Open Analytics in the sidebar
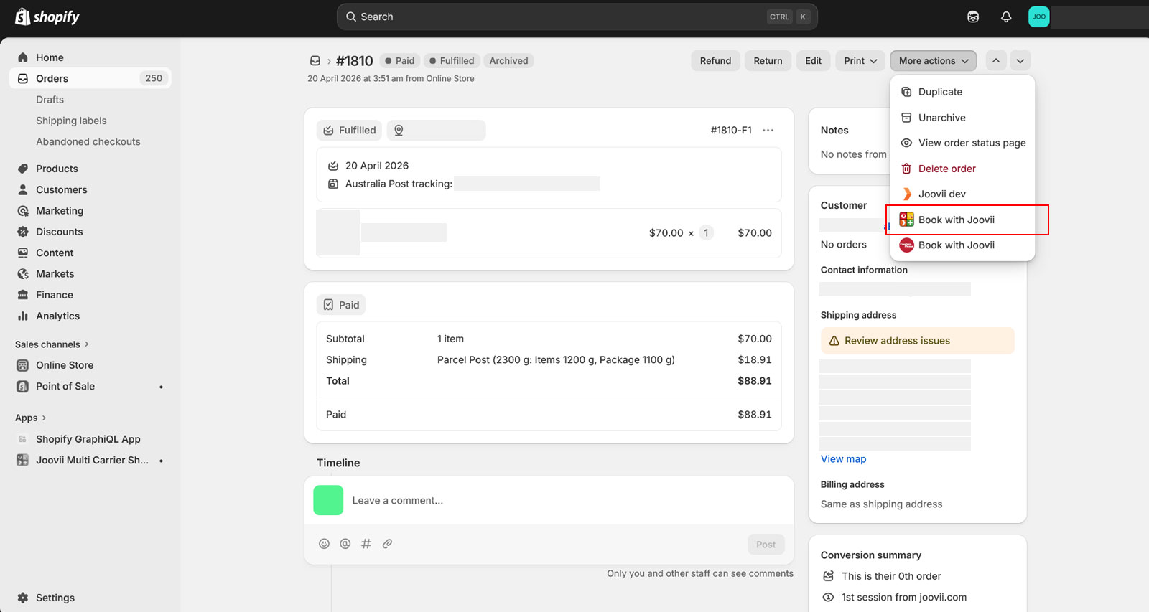 tap(90, 316)
